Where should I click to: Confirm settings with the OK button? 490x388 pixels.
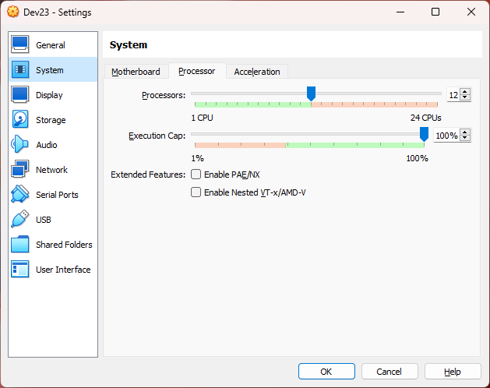pos(326,372)
